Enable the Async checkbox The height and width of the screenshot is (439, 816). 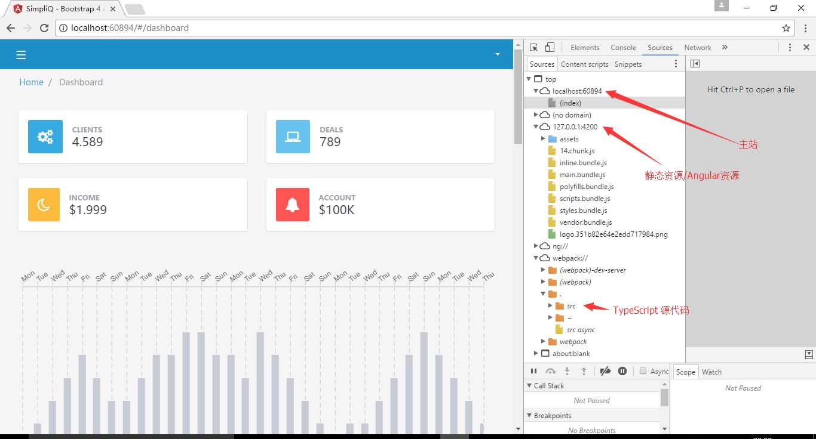(643, 371)
